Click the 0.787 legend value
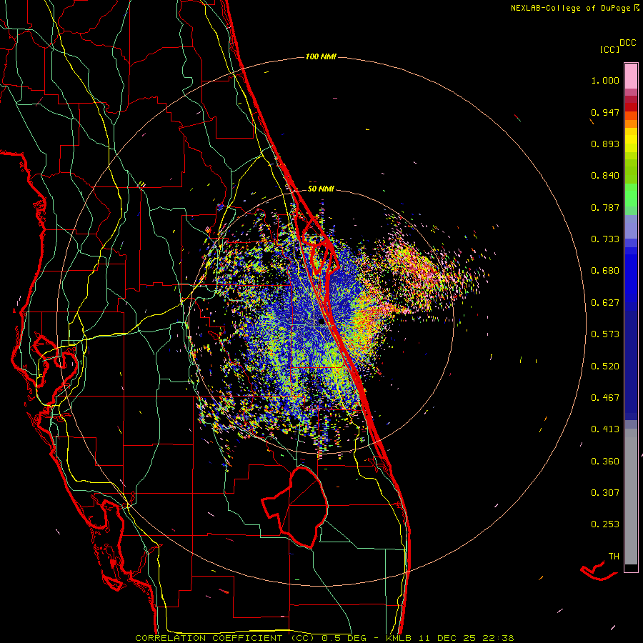Screen dimensions: 643x643 coord(605,207)
